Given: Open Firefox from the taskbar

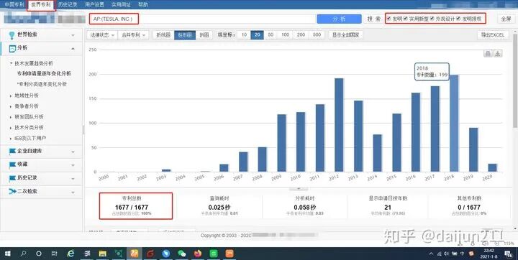Looking at the screenshot, I should pyautogui.click(x=198, y=254).
